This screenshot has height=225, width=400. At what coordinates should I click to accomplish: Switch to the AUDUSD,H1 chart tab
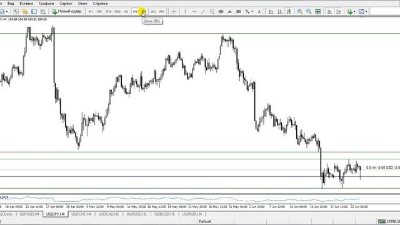(136, 214)
